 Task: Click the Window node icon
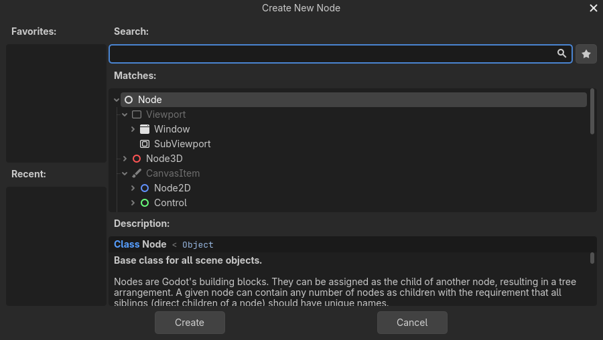[x=145, y=129]
